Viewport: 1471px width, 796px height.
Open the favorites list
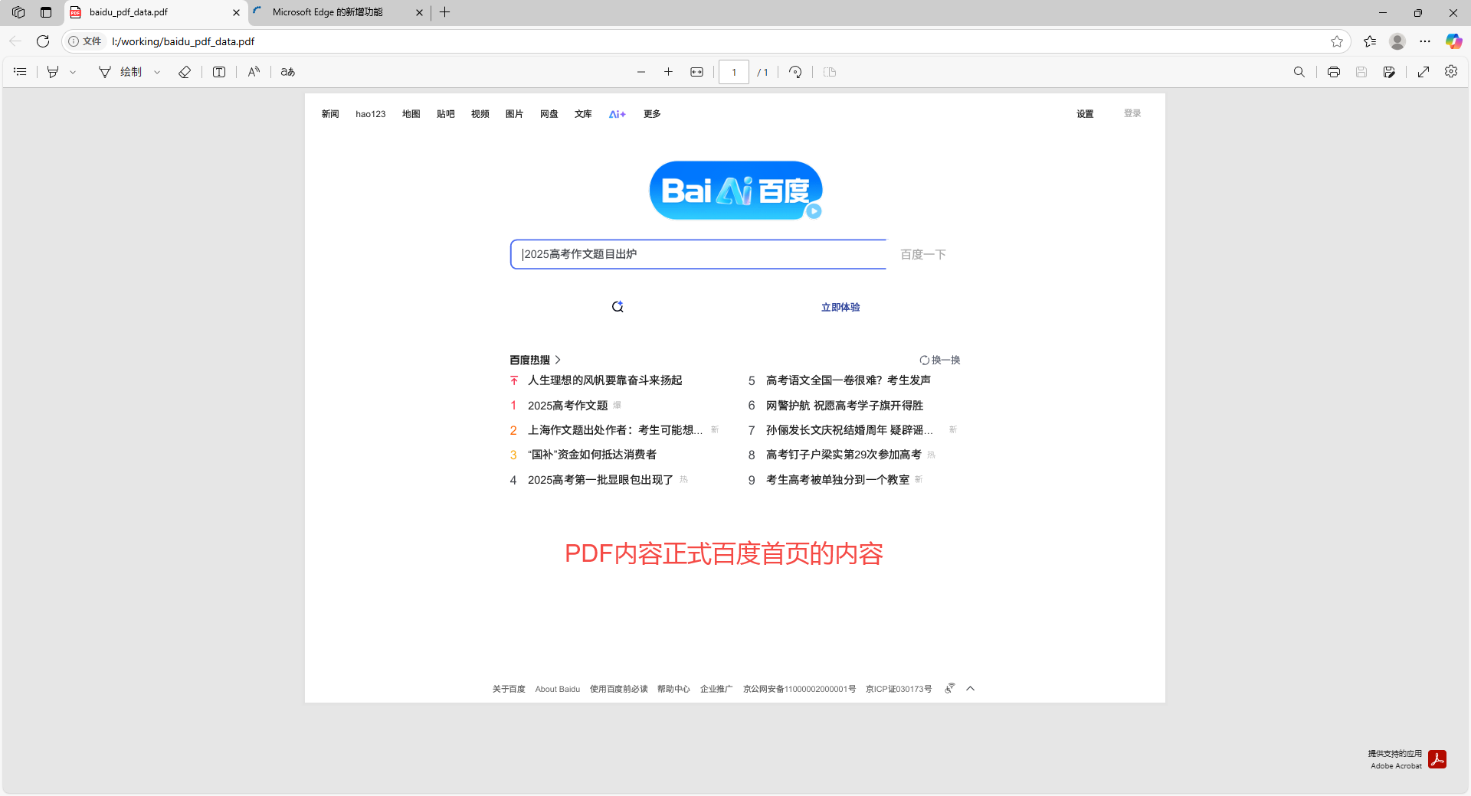point(1370,41)
